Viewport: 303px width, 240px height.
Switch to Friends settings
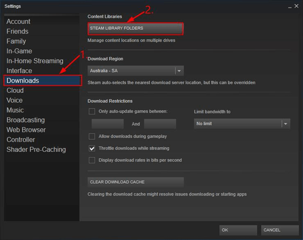(17, 31)
